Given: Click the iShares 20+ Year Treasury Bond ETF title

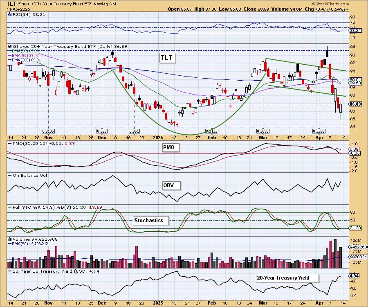Looking at the screenshot, I should [55, 4].
